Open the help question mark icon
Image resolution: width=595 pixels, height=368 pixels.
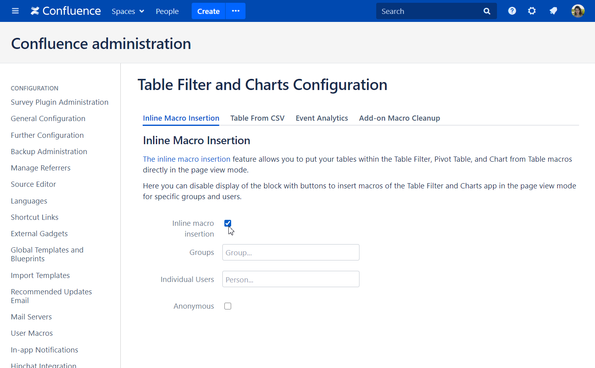tap(512, 11)
